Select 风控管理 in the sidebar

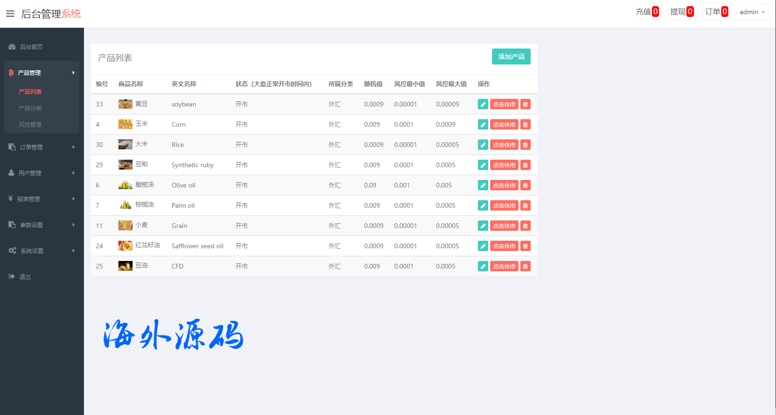tap(30, 125)
